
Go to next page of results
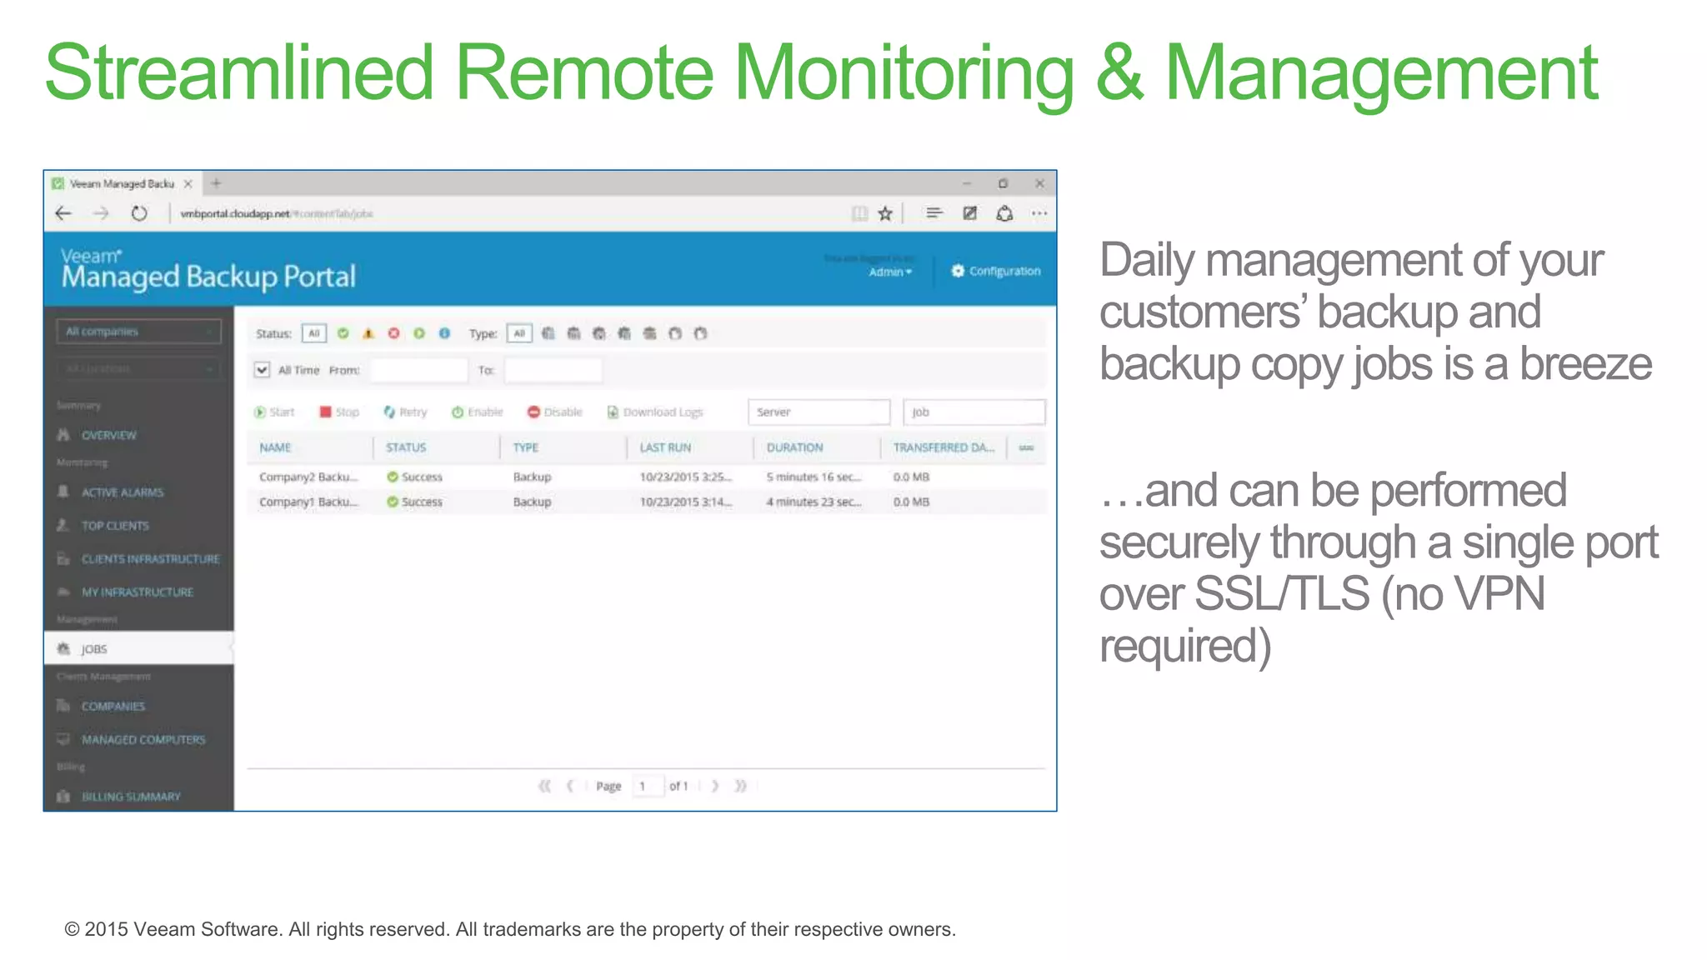(x=714, y=786)
